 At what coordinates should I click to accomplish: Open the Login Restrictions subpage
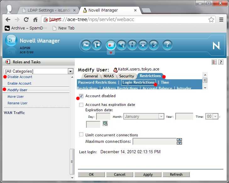tap(139, 82)
